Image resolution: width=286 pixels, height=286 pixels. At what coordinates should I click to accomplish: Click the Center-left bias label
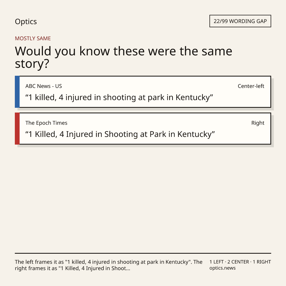tap(251, 86)
